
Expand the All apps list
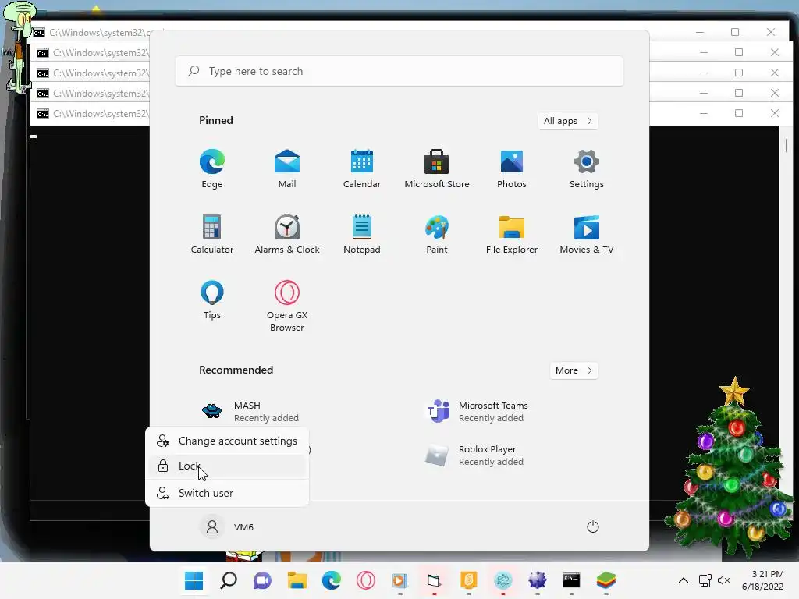click(568, 121)
